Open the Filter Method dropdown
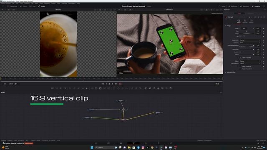Screen dimensions: 267x150 pos(250,64)
